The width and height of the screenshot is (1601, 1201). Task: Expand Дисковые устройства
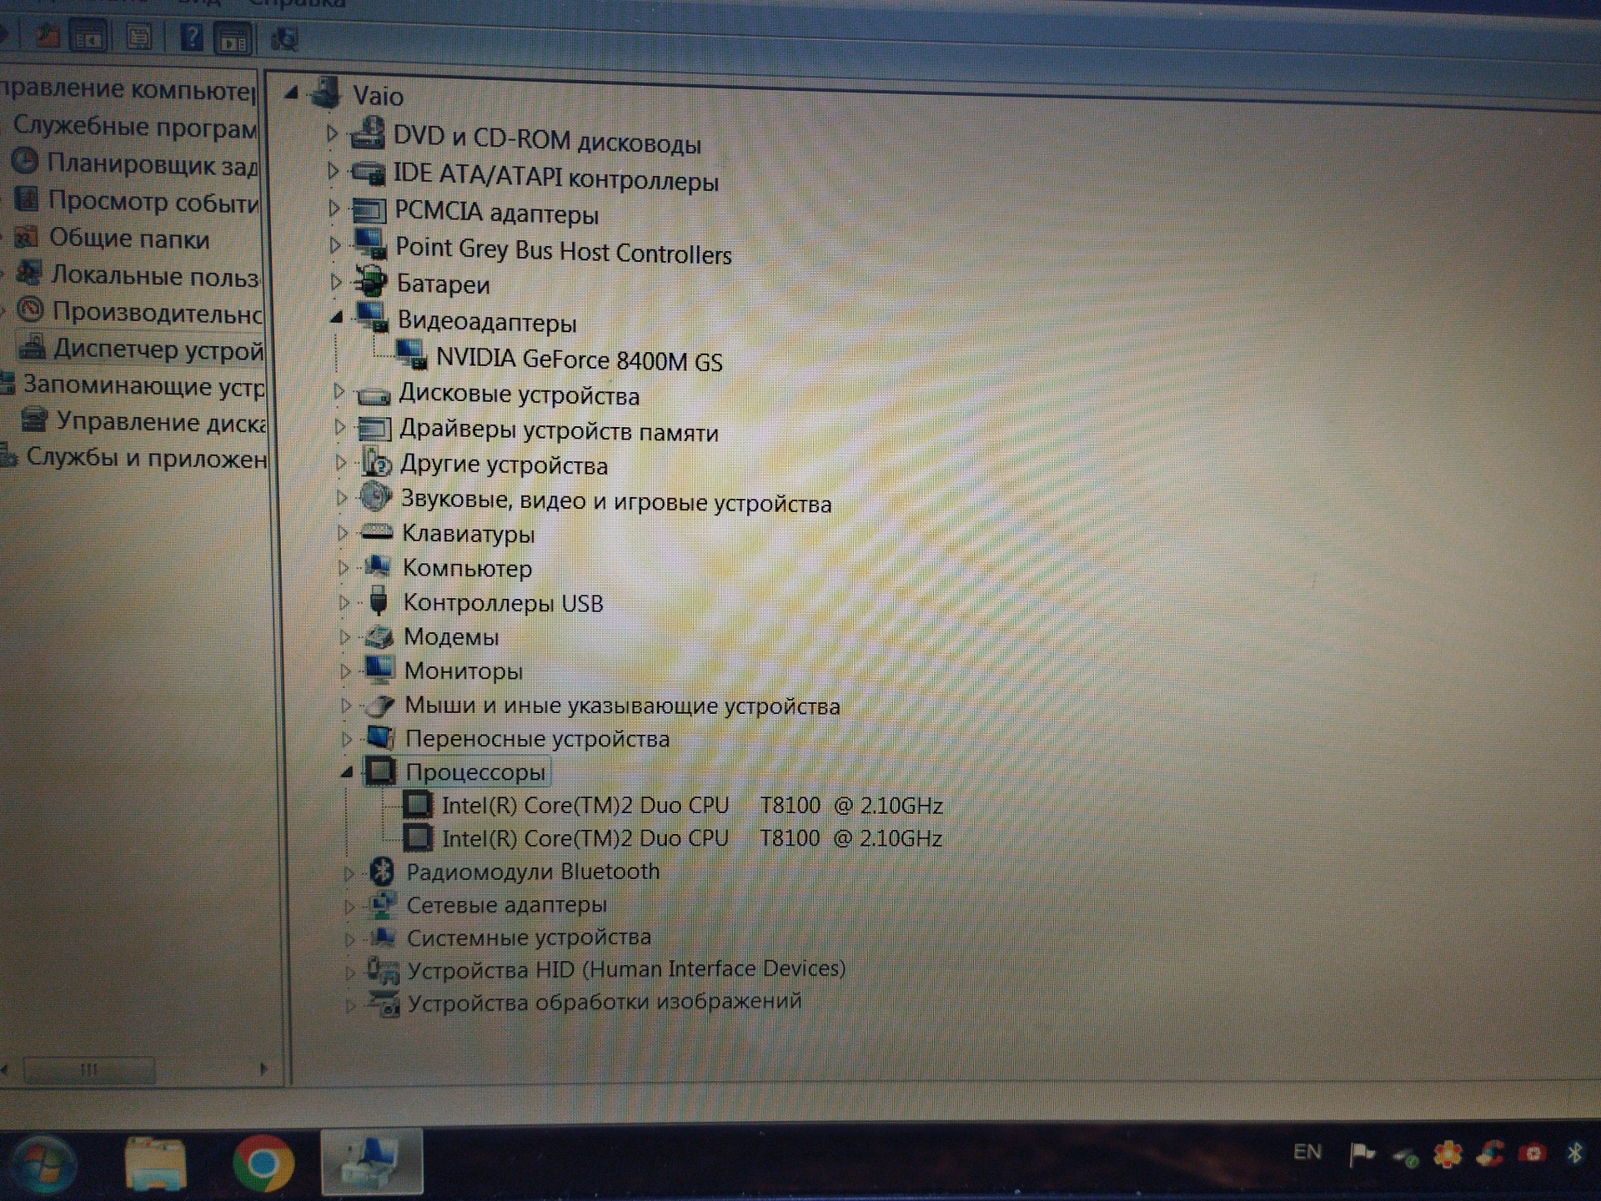[x=338, y=390]
